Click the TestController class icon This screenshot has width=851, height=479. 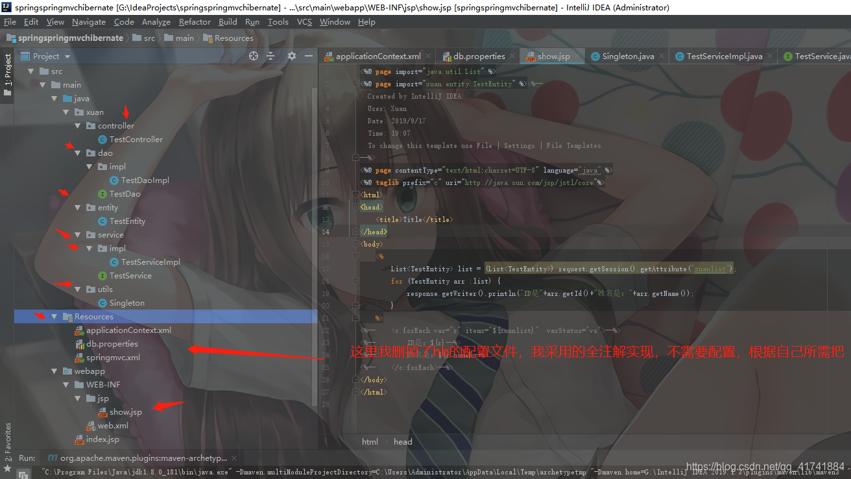(102, 140)
